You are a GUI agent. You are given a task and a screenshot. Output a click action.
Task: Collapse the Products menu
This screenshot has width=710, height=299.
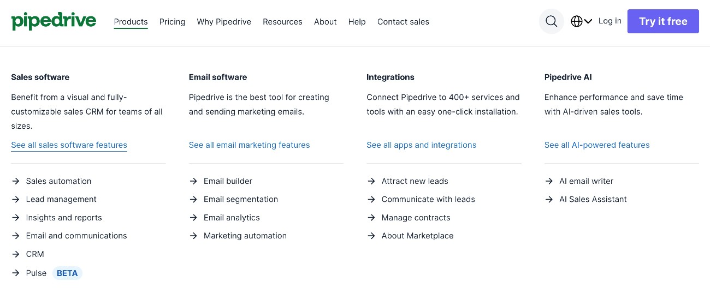tap(131, 22)
